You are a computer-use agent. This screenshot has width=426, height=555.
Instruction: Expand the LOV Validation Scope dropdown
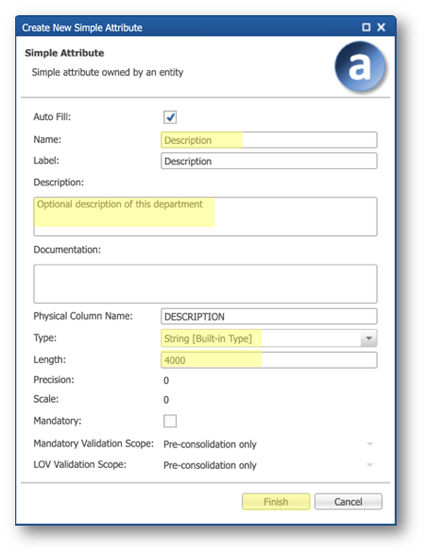tap(369, 465)
